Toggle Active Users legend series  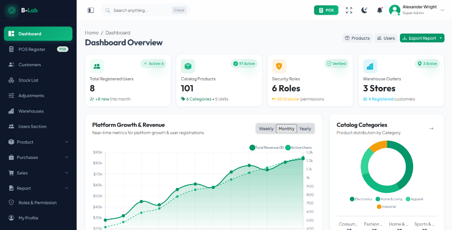(x=299, y=147)
